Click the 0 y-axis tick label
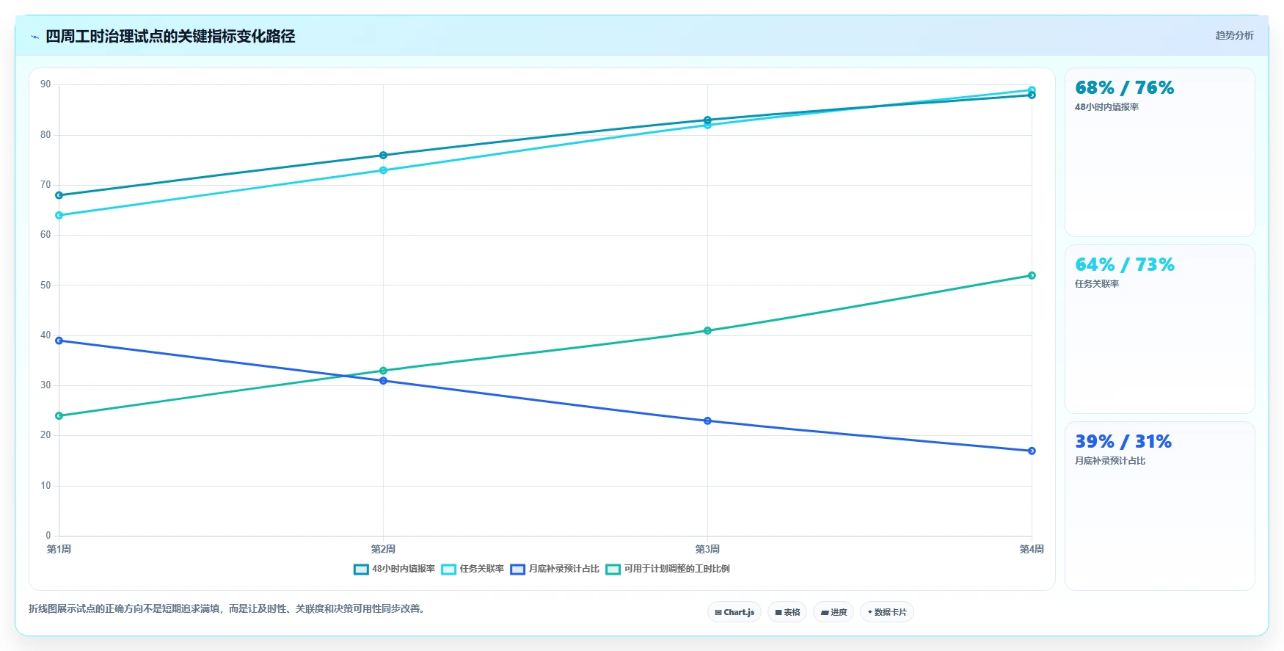This screenshot has height=651, width=1284. coord(48,536)
